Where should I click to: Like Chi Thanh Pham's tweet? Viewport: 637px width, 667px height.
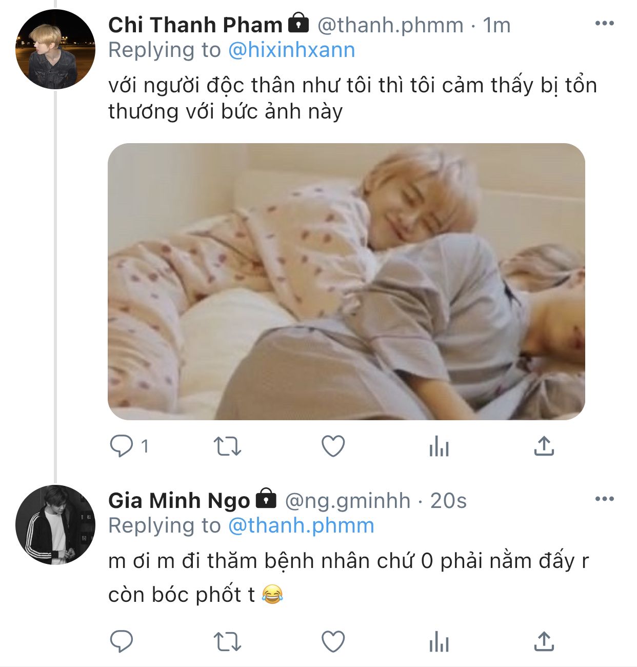click(x=333, y=446)
